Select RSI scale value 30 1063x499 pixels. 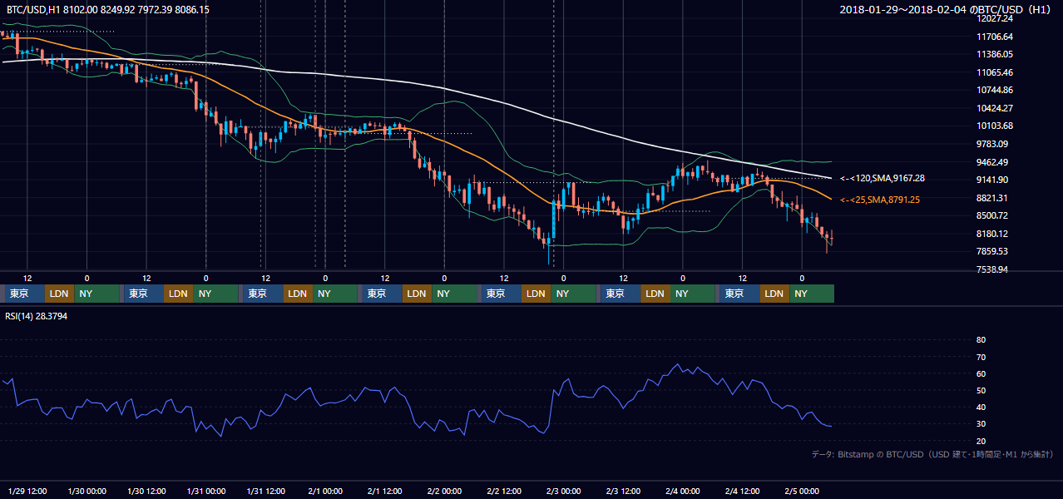[981, 423]
